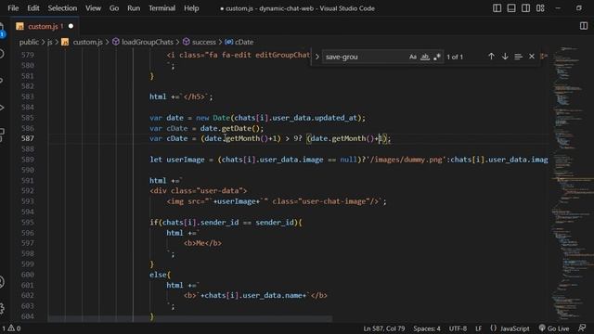Click line number 587 in gutter
Viewport: 594px width, 334px height.
28,138
